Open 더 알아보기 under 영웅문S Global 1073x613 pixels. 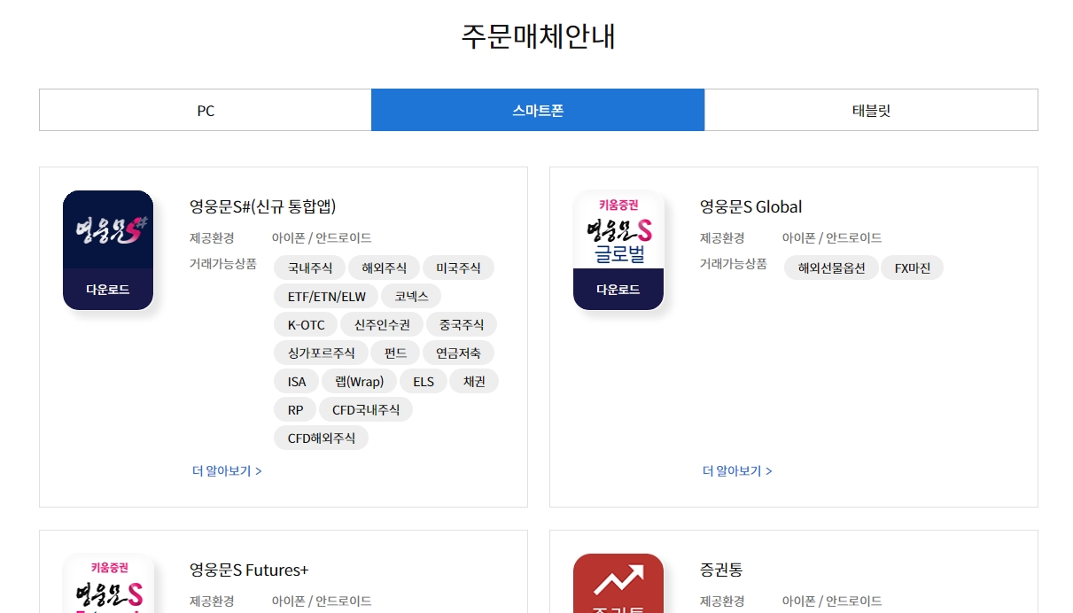(x=737, y=470)
